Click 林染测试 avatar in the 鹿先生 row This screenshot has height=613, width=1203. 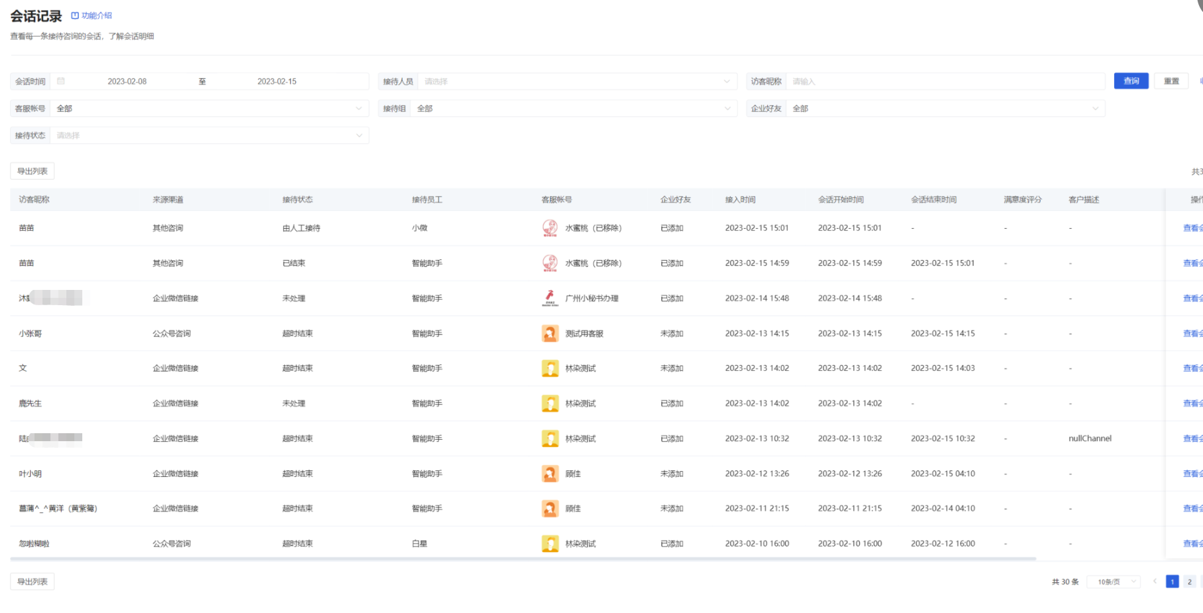(550, 403)
